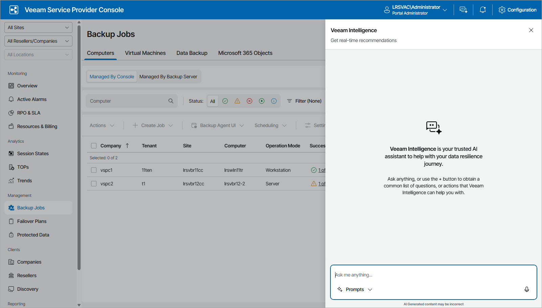The width and height of the screenshot is (542, 308).
Task: Click the sidebar vertical scrollbar
Action: tap(79, 147)
